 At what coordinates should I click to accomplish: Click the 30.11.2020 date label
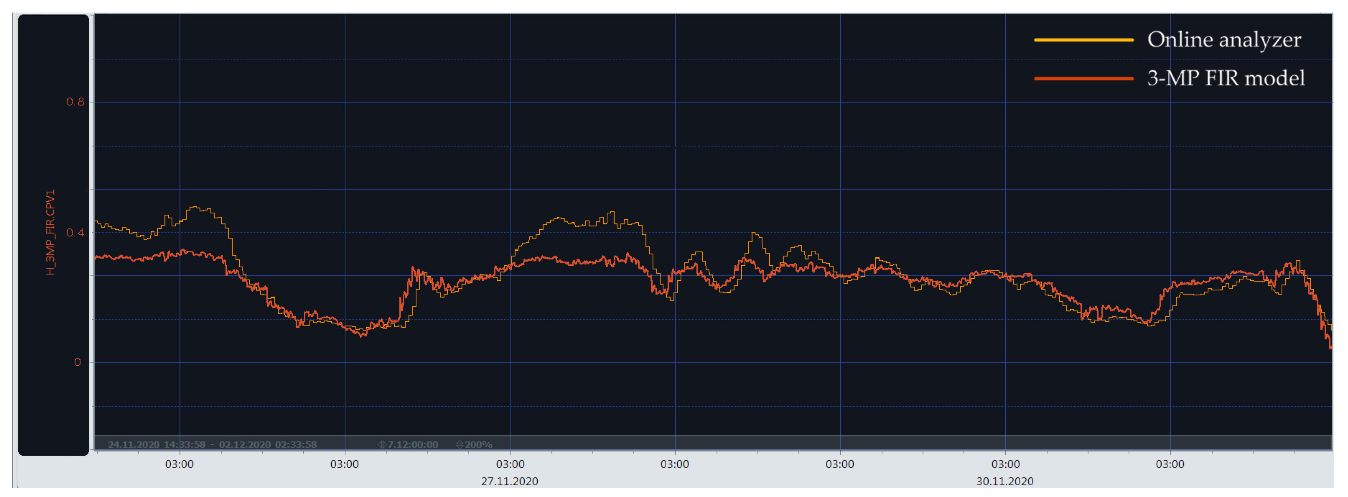point(1005,481)
